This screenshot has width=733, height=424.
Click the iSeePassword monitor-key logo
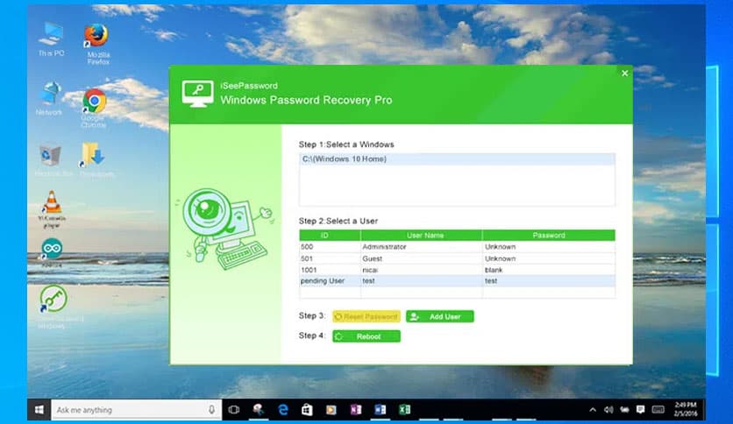(197, 94)
